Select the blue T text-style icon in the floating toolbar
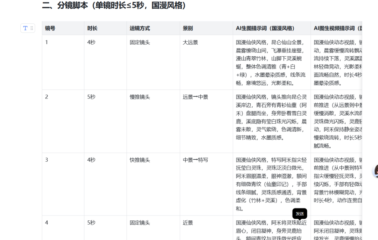This screenshot has width=378, height=240. pyautogui.click(x=25, y=28)
